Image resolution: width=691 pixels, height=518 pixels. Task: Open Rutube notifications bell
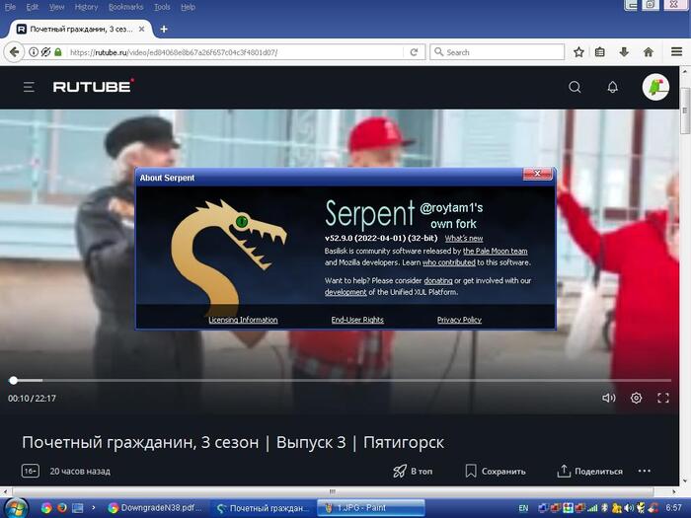pyautogui.click(x=613, y=87)
